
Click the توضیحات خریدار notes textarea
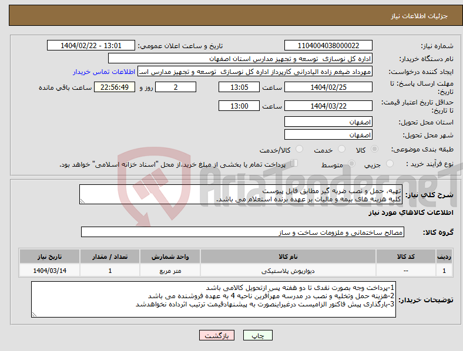[x=213, y=299]
